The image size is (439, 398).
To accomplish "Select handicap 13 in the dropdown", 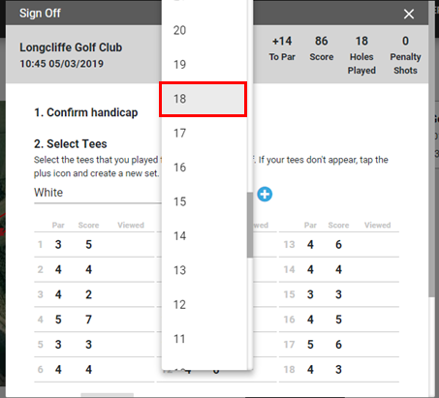I will (204, 270).
